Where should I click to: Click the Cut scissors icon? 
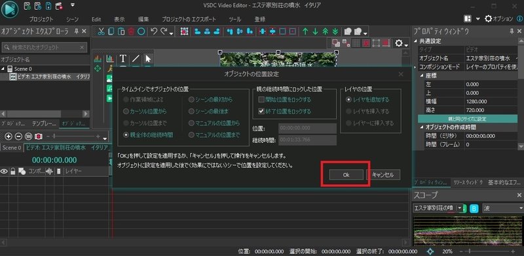click(102, 31)
